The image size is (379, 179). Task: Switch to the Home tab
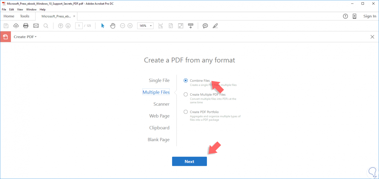[9, 16]
